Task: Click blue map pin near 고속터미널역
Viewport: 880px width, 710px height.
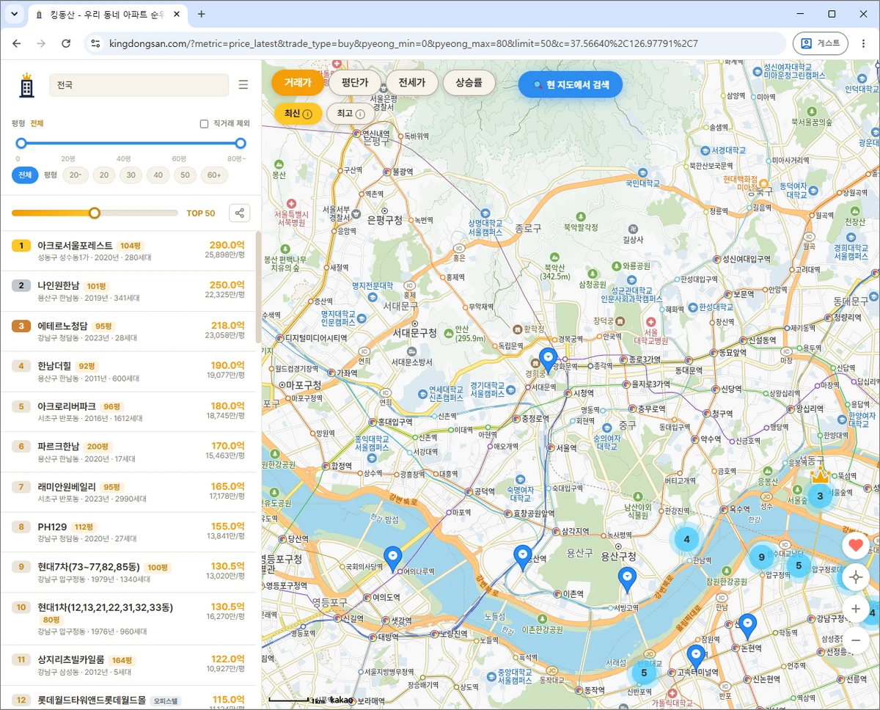Action: [696, 656]
